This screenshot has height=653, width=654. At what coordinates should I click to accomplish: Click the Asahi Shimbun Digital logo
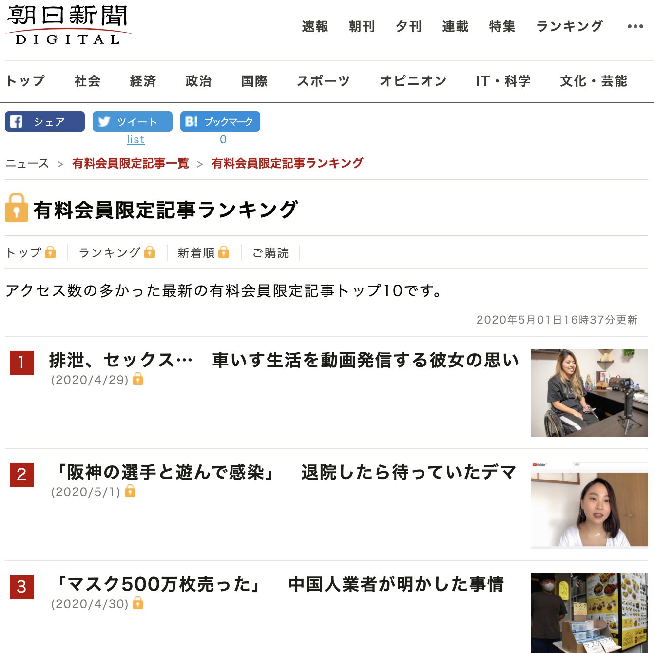point(68,25)
